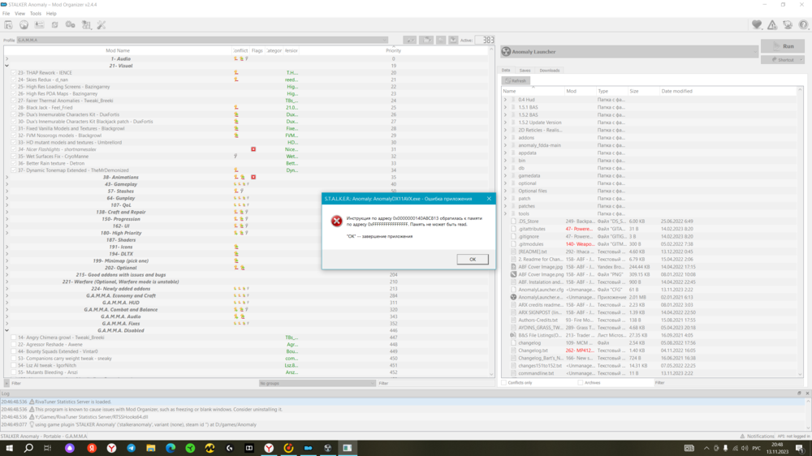The image size is (812, 456).
Task: Toggle checkbox for THAP Rework - IENCE
Action: [x=14, y=73]
